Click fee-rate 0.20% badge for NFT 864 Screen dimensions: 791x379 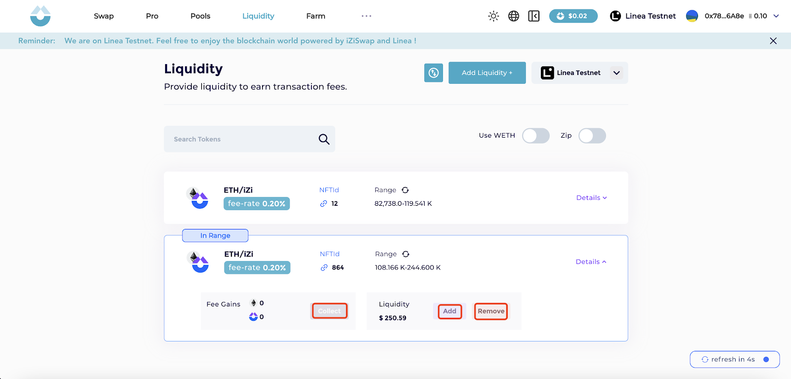point(257,268)
